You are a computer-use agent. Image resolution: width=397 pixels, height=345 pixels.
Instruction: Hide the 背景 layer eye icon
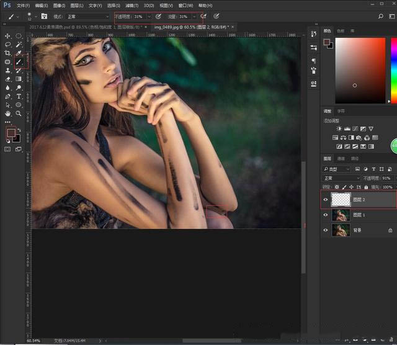coord(326,230)
